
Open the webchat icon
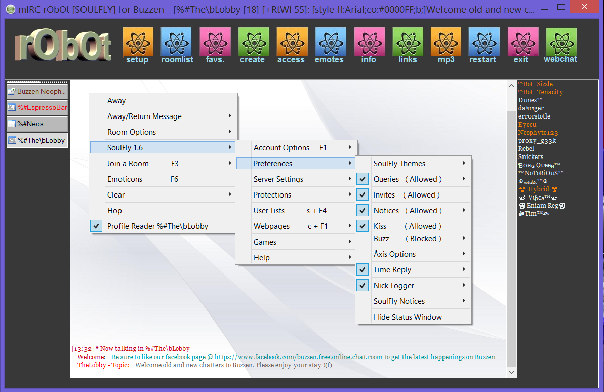click(561, 45)
